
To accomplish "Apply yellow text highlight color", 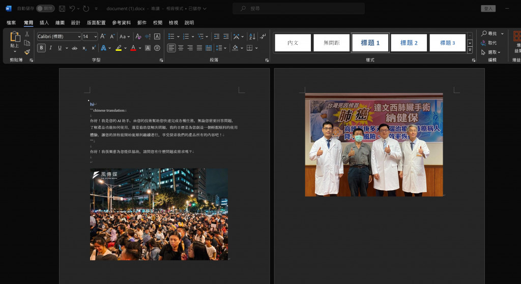I will pos(119,48).
